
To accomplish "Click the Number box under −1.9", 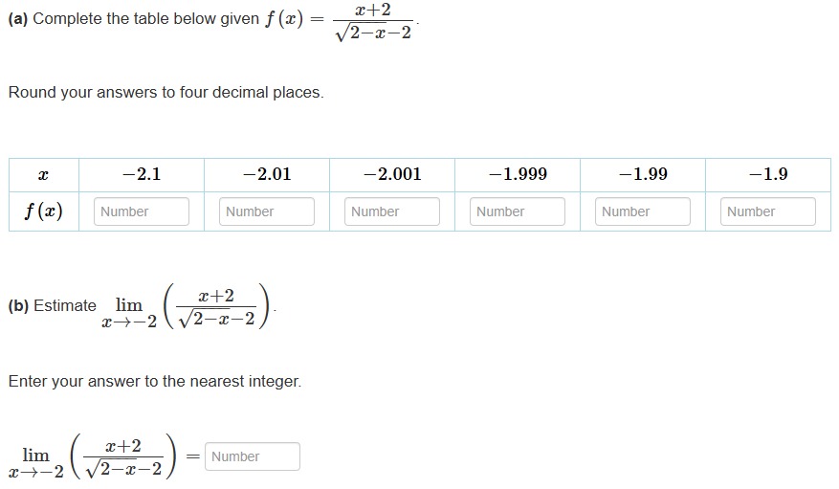I will [x=768, y=211].
